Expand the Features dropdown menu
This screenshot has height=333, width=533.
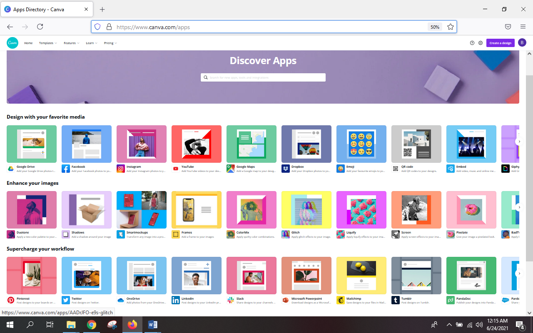[x=72, y=43]
